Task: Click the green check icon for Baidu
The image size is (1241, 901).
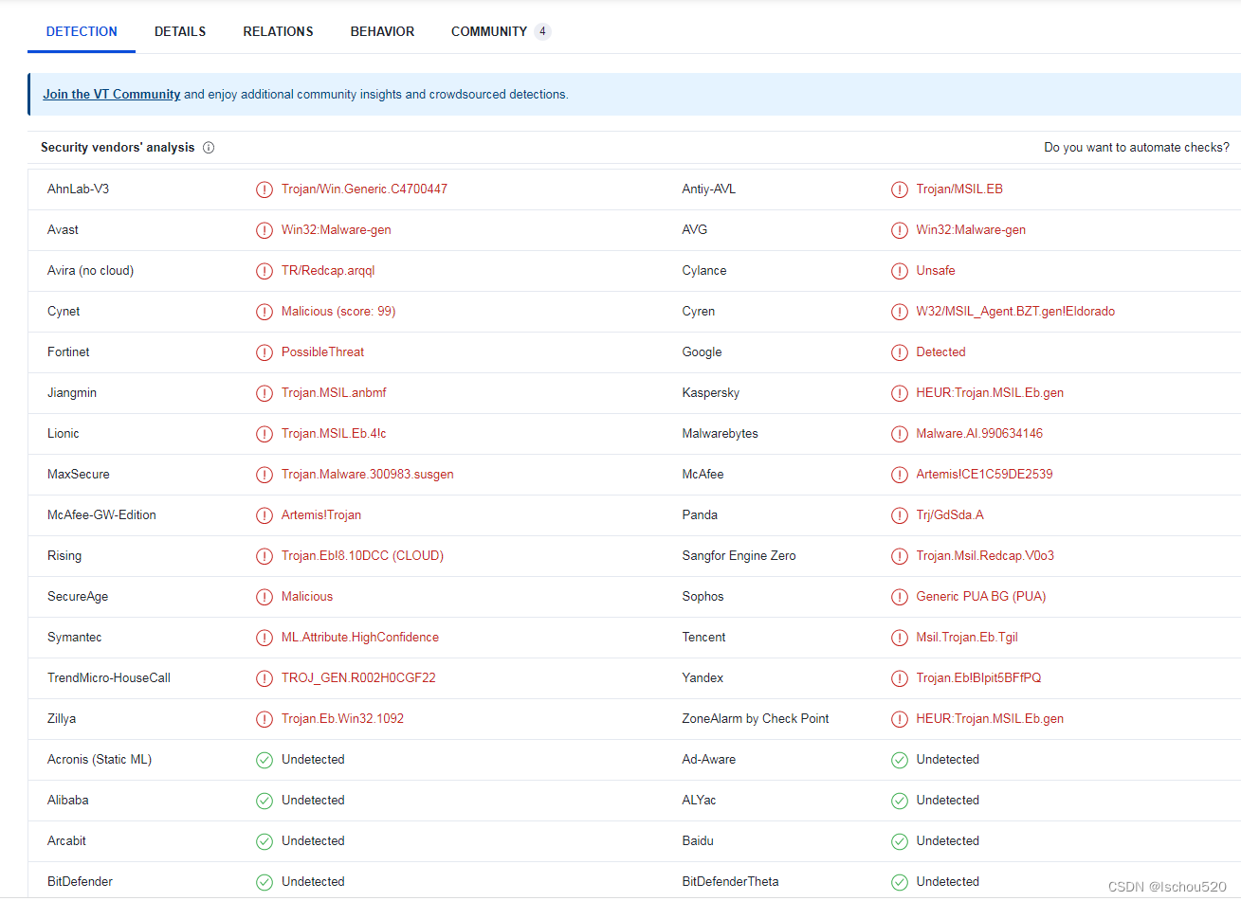Action: 900,841
